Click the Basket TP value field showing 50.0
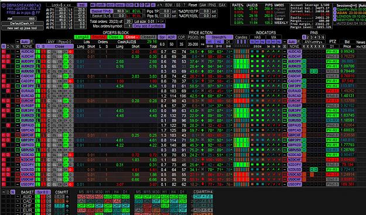Image resolution: width=366 pixels, height=215 pixels. click(x=120, y=11)
